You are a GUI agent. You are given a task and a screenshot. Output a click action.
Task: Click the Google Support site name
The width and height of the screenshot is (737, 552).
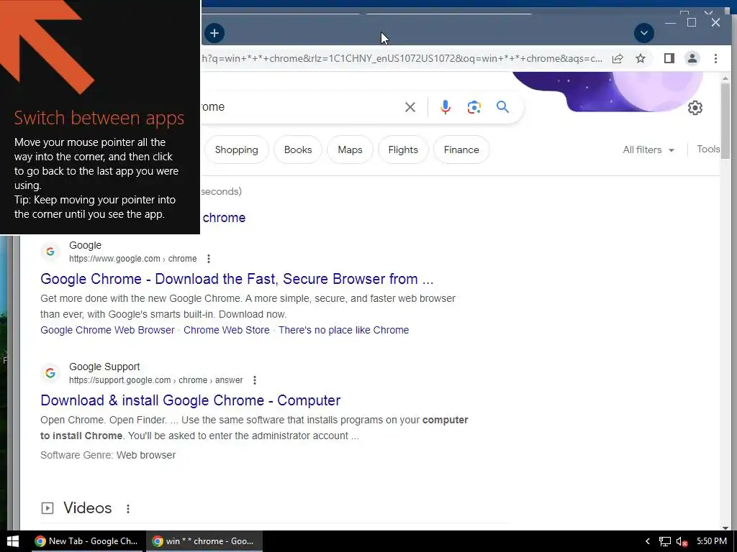104,367
